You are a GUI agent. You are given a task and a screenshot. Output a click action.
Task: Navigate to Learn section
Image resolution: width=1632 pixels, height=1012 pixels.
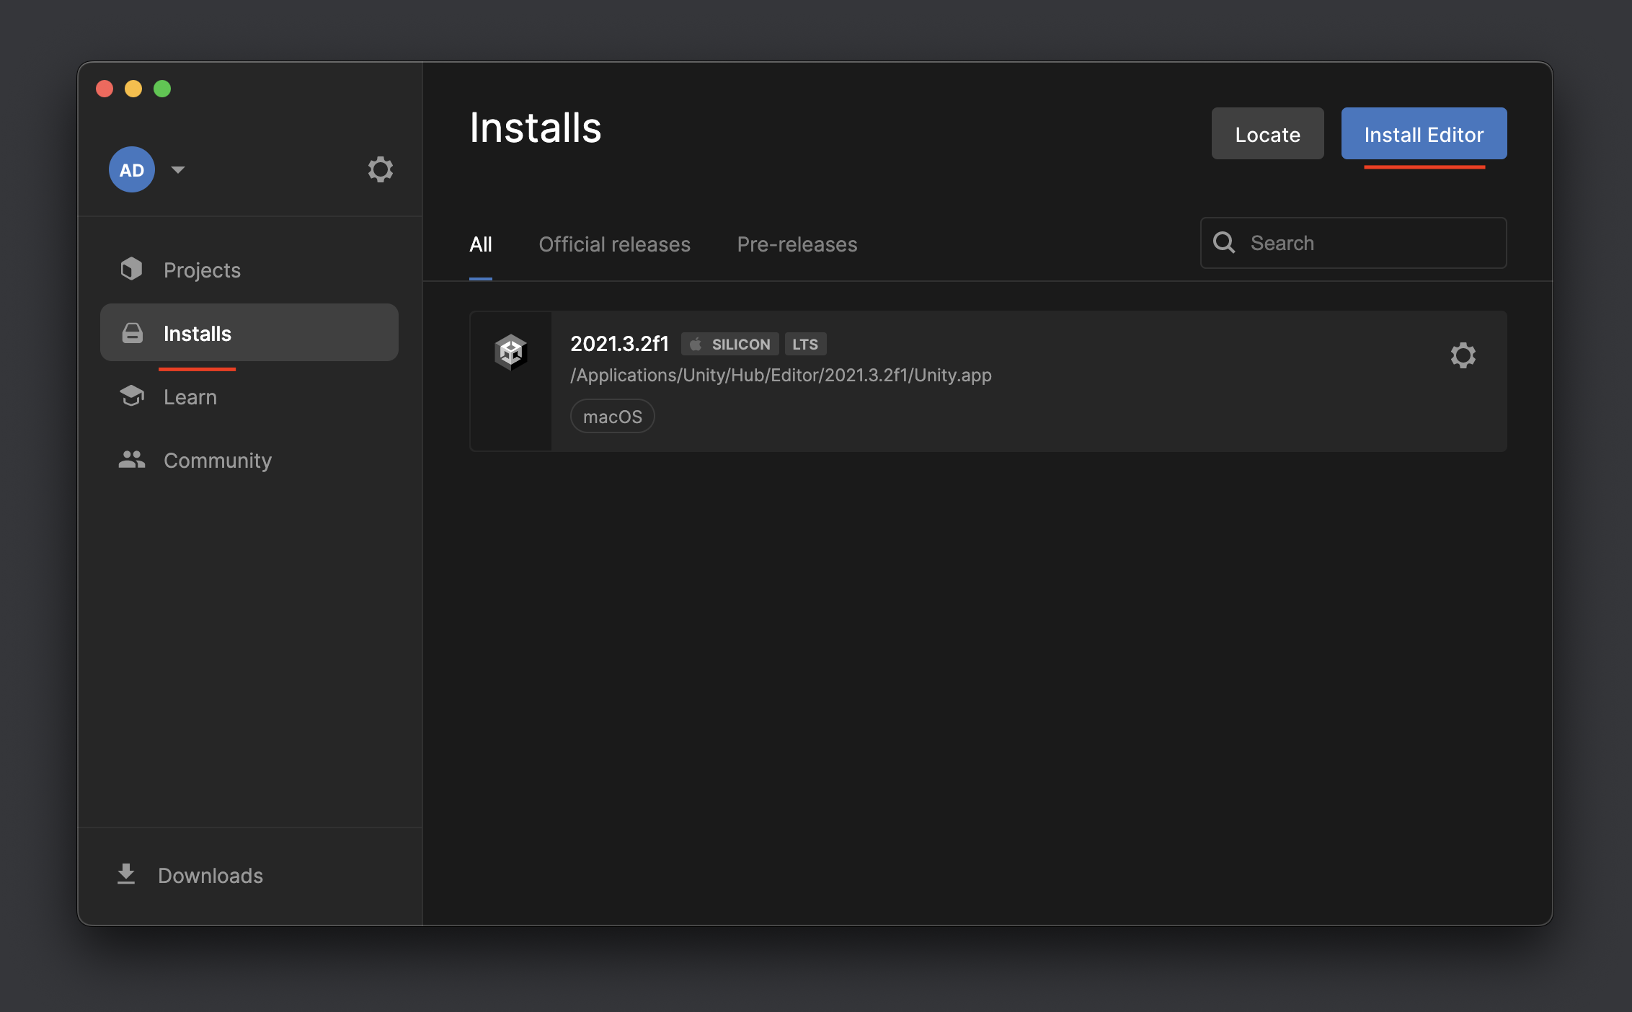tap(190, 396)
